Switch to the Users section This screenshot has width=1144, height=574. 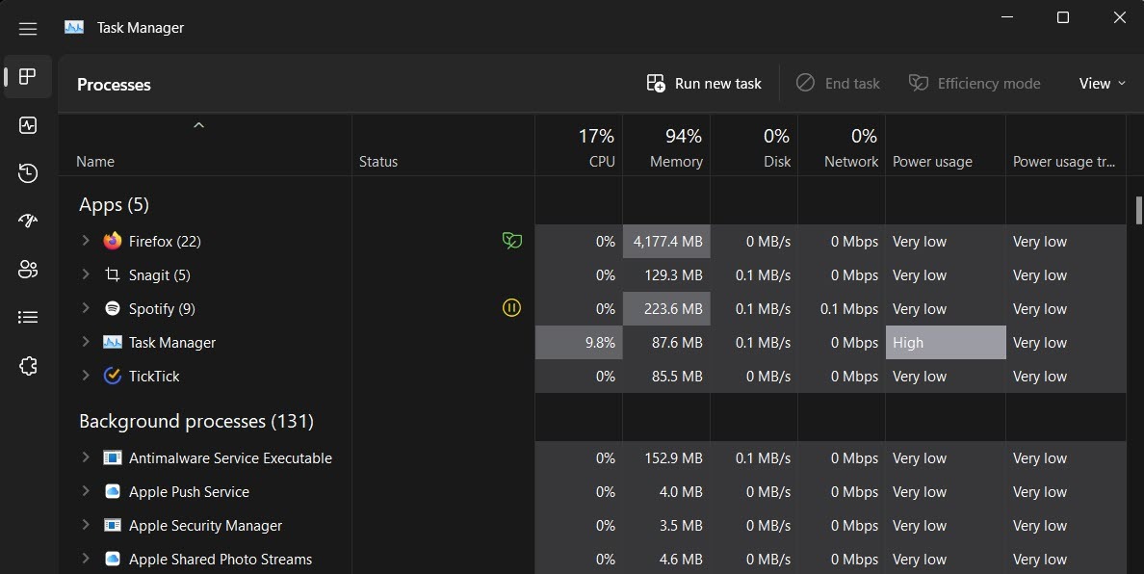click(27, 270)
